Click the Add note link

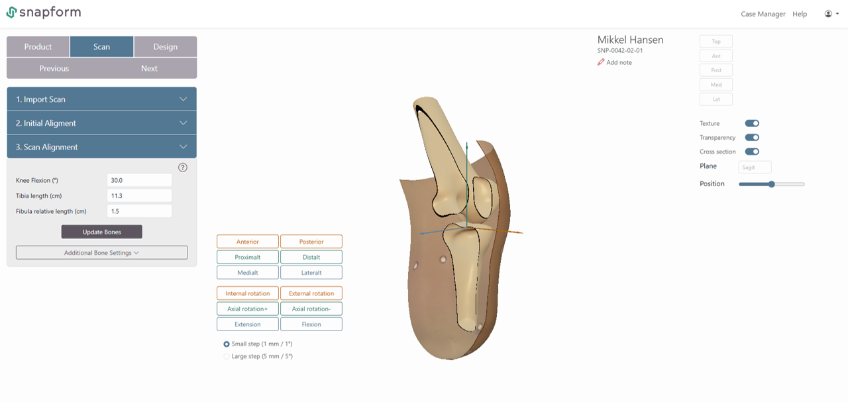[x=619, y=62]
